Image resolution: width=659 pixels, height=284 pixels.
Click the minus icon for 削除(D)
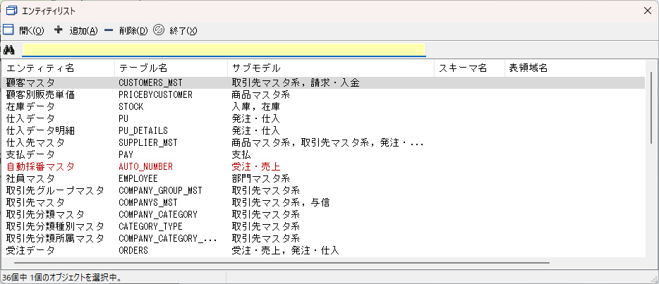click(109, 30)
